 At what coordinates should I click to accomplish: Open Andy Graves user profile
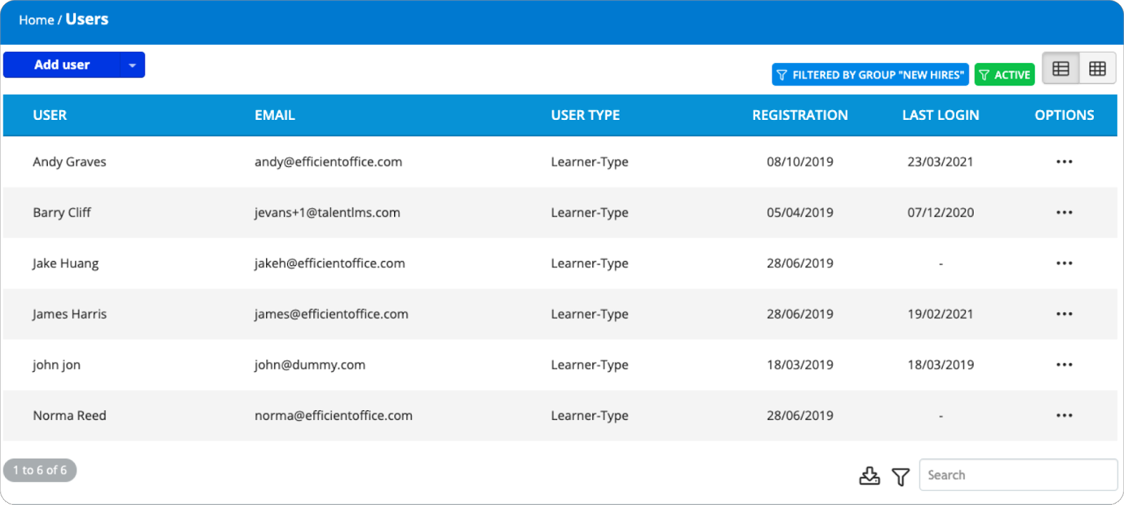click(x=70, y=162)
